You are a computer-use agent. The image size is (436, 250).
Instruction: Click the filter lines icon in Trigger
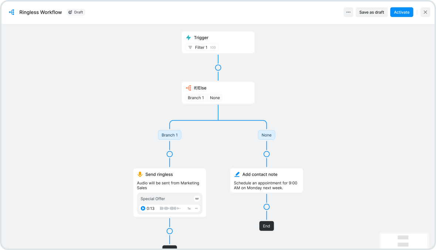[x=190, y=47]
